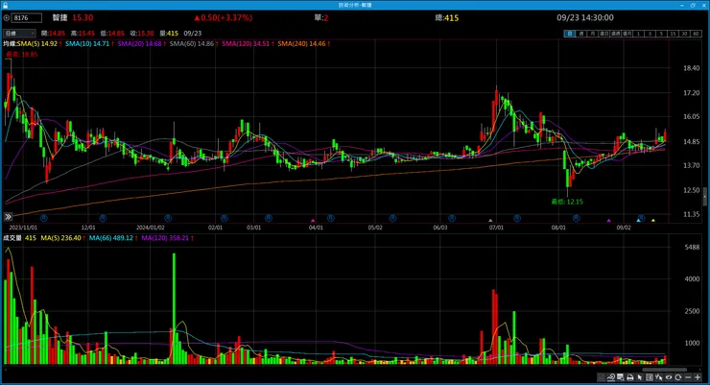Click the print chart icon
The width and height of the screenshot is (710, 385).
[x=629, y=377]
